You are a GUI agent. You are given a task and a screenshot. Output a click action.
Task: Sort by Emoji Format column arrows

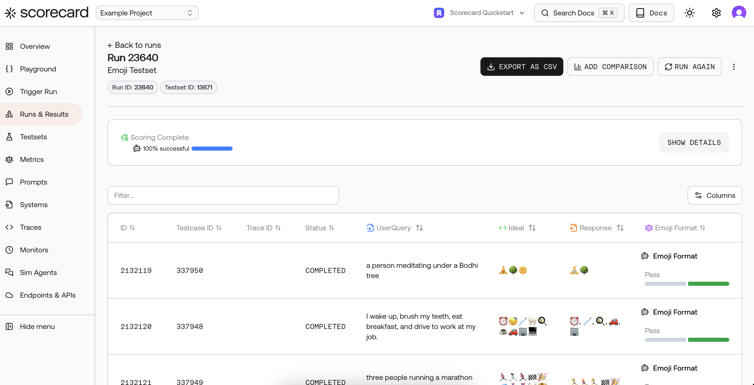(703, 228)
